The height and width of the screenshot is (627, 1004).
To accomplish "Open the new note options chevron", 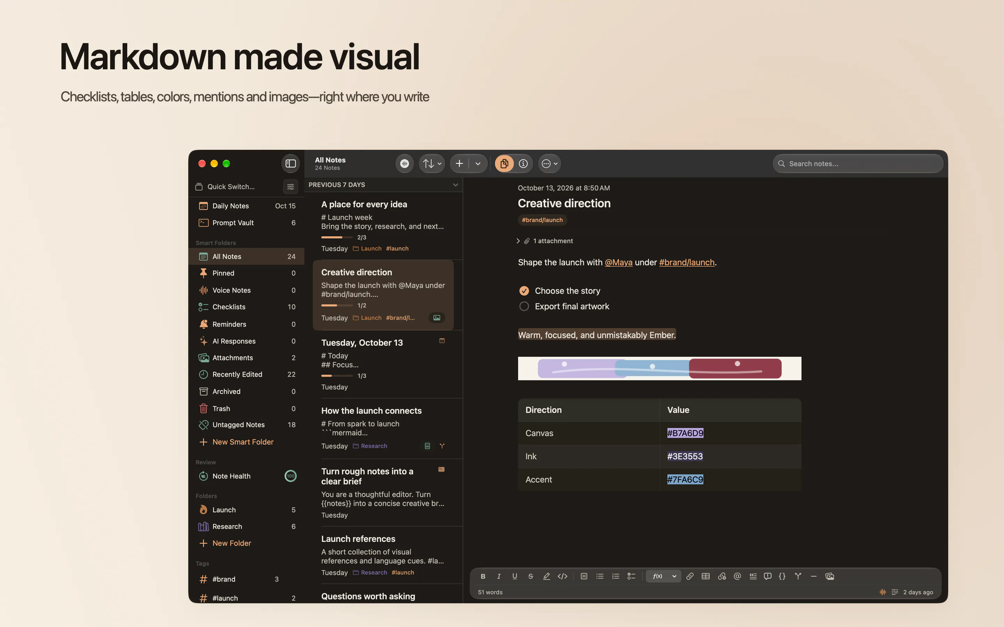I will [x=478, y=163].
